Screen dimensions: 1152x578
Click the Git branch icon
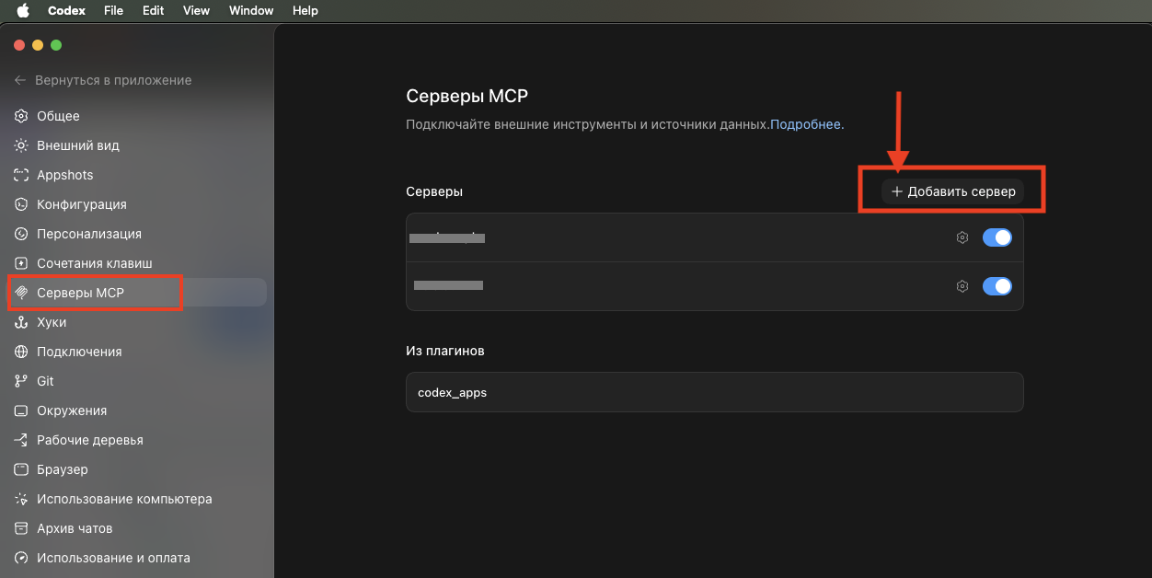coord(21,381)
